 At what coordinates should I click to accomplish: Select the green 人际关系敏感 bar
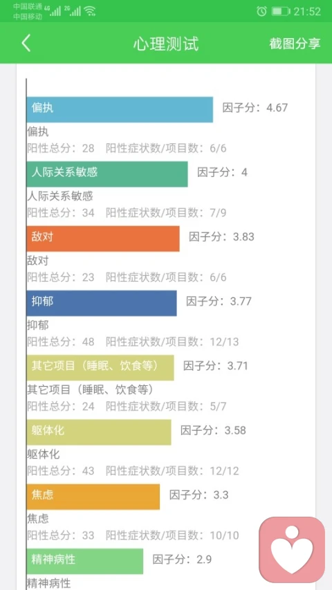click(107, 174)
